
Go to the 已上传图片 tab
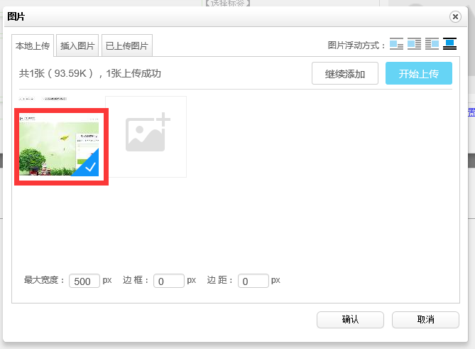point(127,46)
